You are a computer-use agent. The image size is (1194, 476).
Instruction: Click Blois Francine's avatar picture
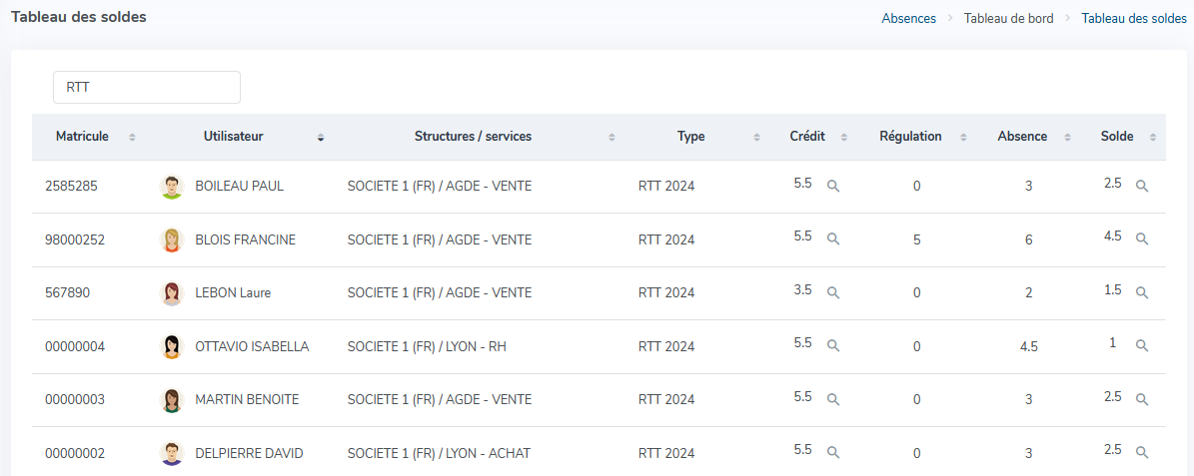click(172, 239)
